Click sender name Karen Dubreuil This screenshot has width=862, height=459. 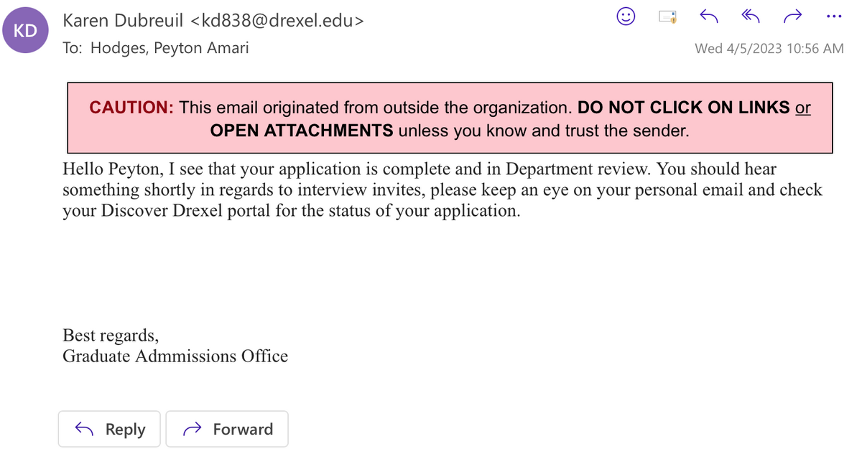click(125, 22)
